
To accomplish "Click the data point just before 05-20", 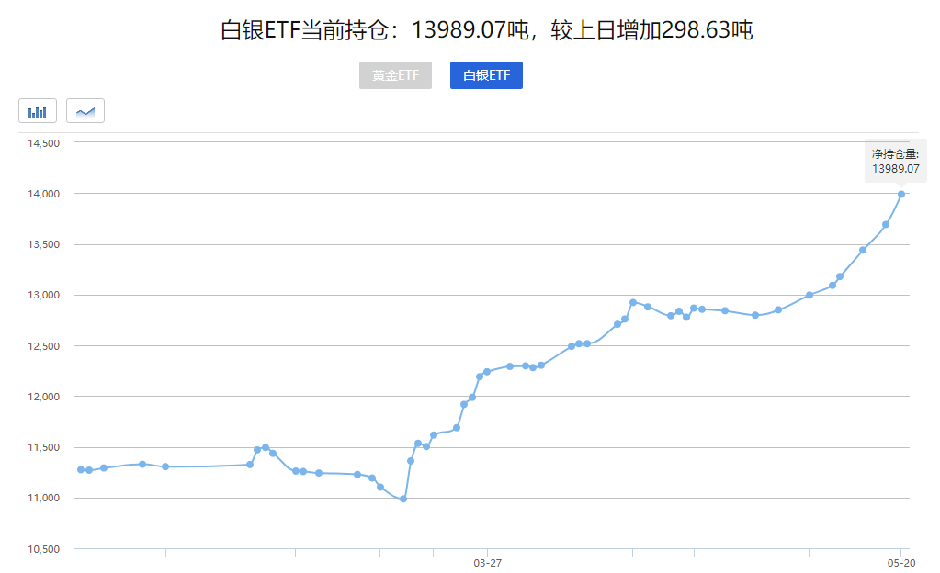I will point(886,224).
